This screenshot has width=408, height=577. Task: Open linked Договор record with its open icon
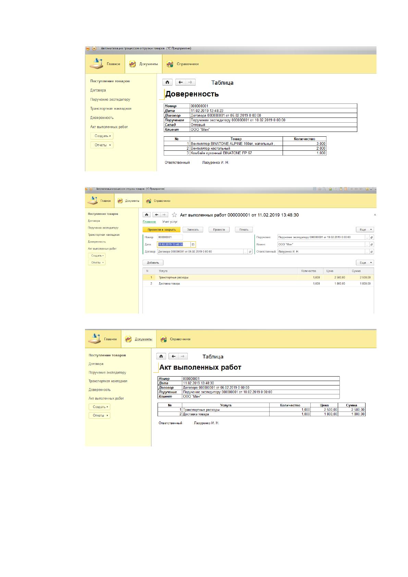coord(250,251)
